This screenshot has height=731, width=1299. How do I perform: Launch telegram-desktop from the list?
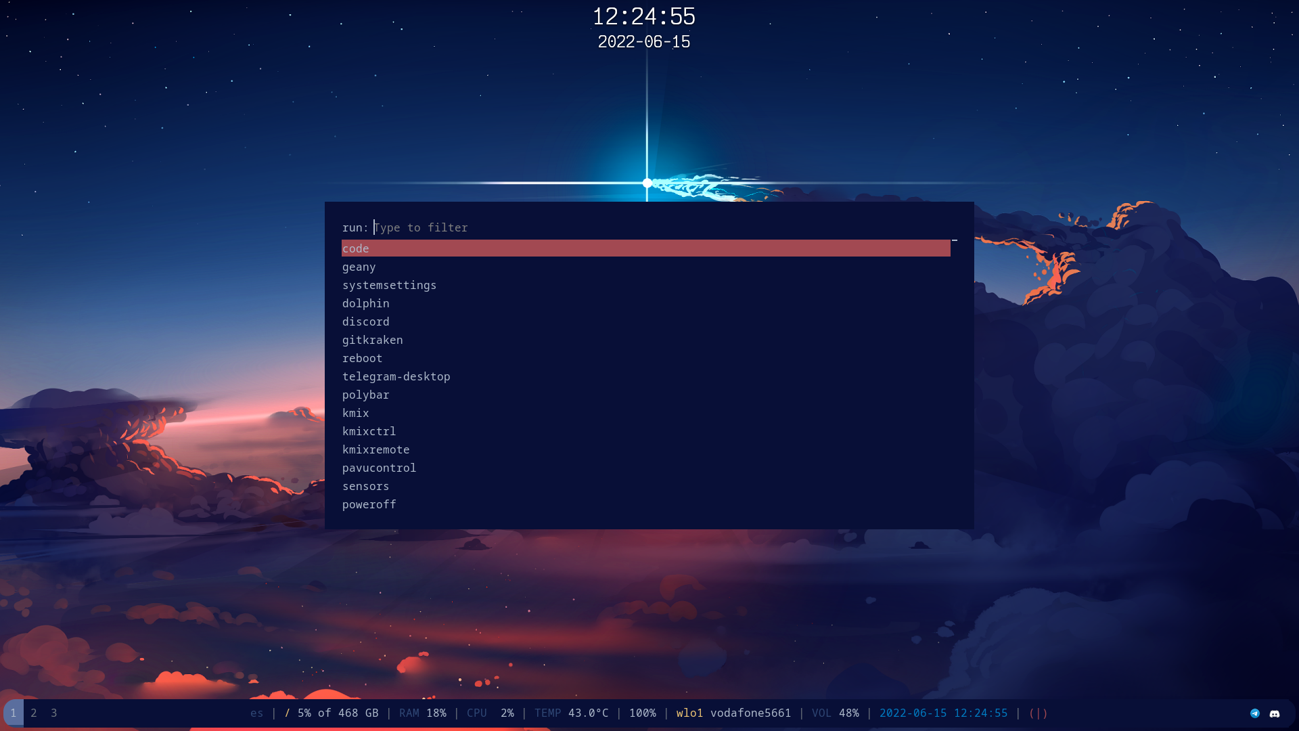click(396, 376)
